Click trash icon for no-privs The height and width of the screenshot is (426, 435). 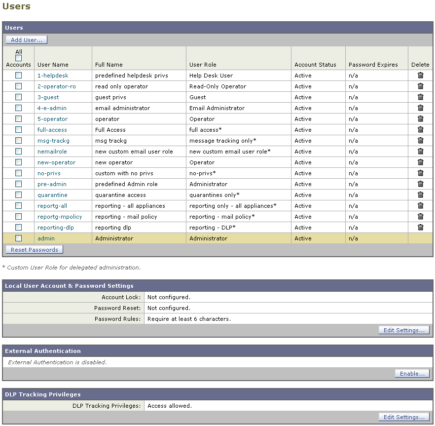coord(420,173)
